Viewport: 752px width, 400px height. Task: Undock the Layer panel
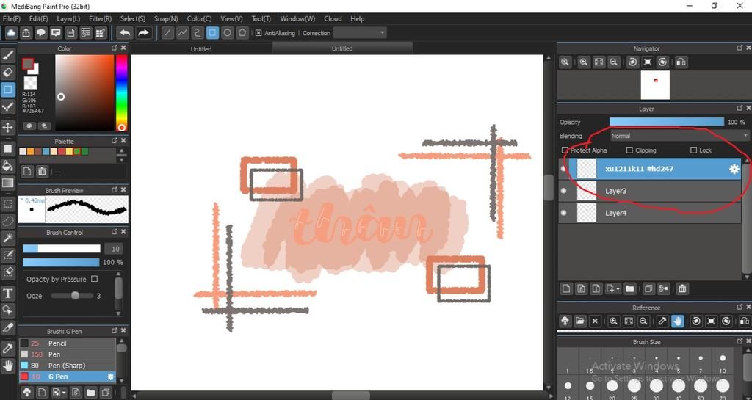click(x=740, y=109)
